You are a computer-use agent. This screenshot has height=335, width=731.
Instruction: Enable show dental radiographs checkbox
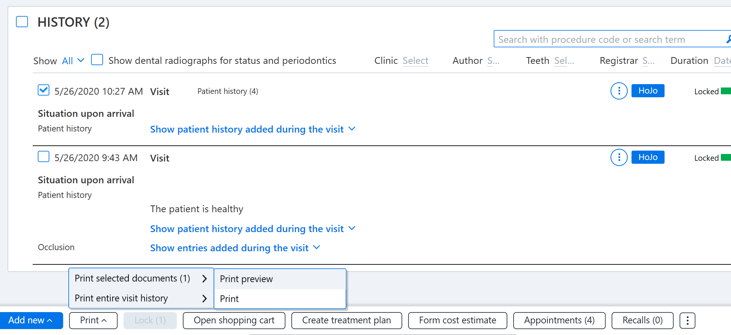coord(97,60)
